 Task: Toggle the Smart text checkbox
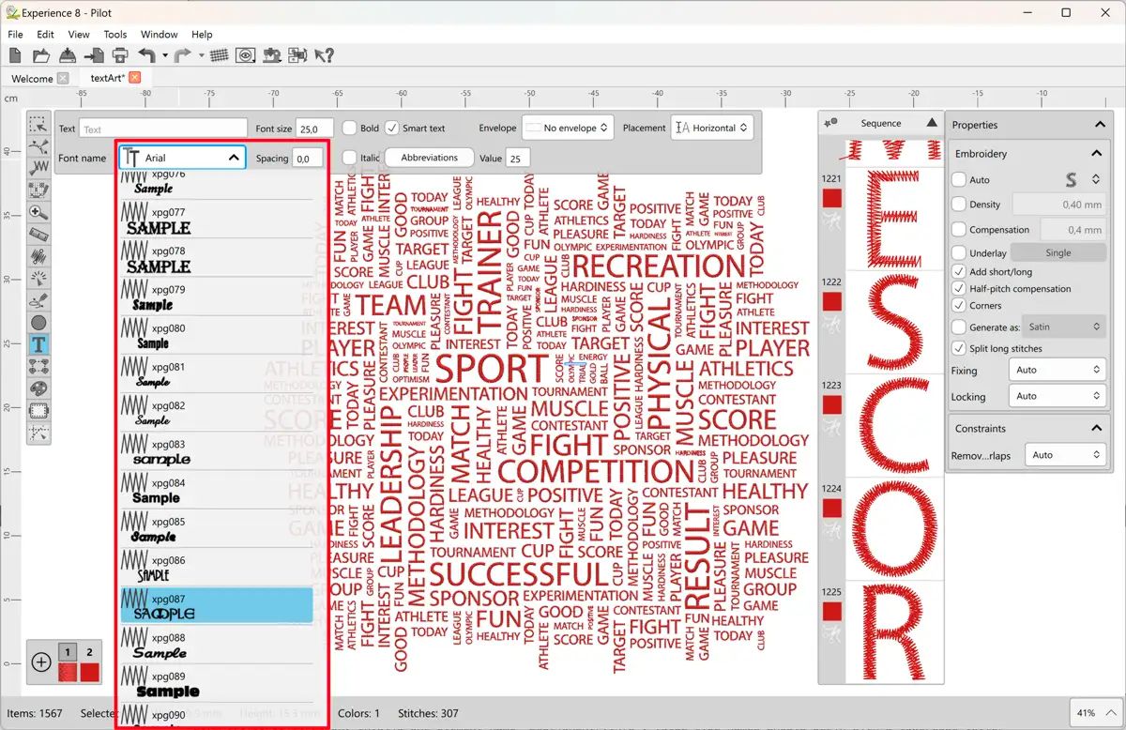[392, 129]
